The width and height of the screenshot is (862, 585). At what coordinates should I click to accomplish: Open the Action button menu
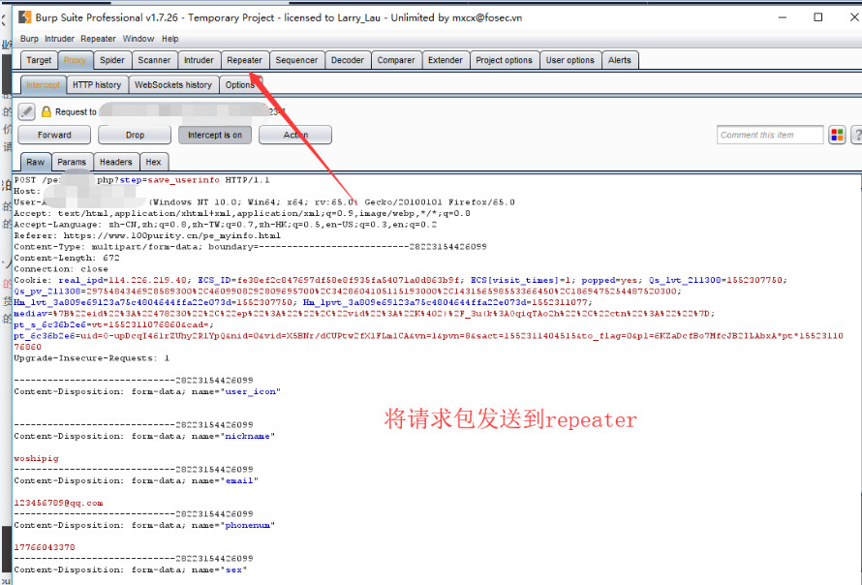(x=295, y=135)
